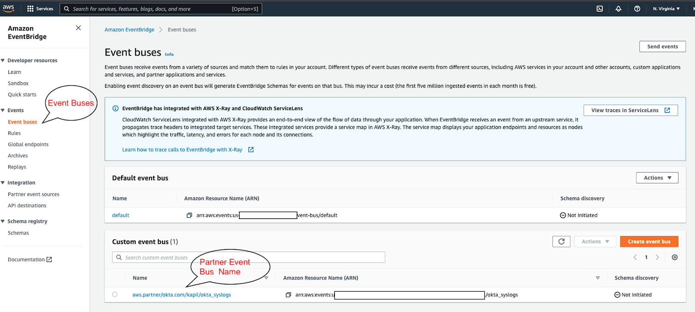Click the AWS logo home icon
Screen dimensions: 695x312
(8, 8)
